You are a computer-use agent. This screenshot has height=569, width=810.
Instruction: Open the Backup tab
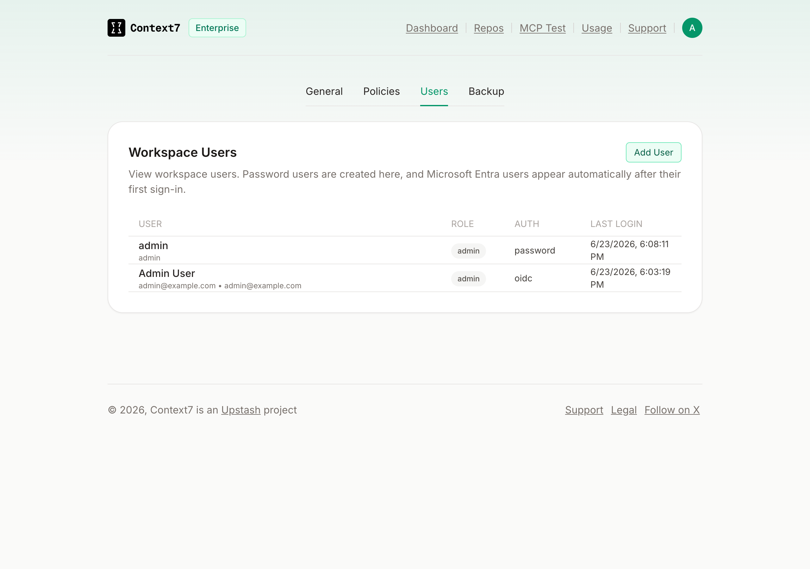(x=486, y=91)
